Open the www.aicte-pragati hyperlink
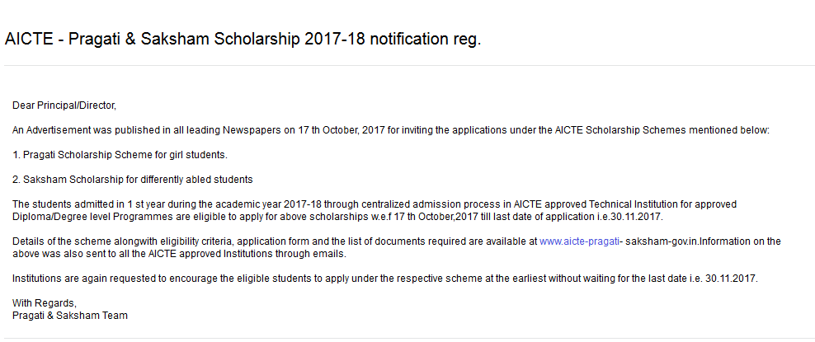The width and height of the screenshot is (815, 342). 580,241
